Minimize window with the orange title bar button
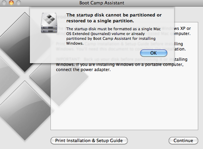 coord(11,3)
